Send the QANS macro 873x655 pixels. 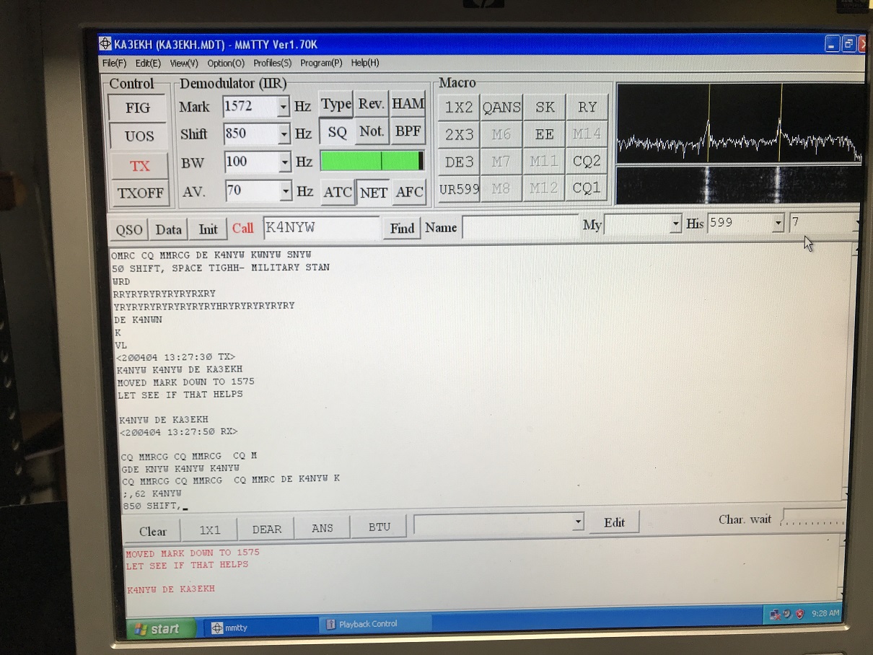click(x=501, y=107)
